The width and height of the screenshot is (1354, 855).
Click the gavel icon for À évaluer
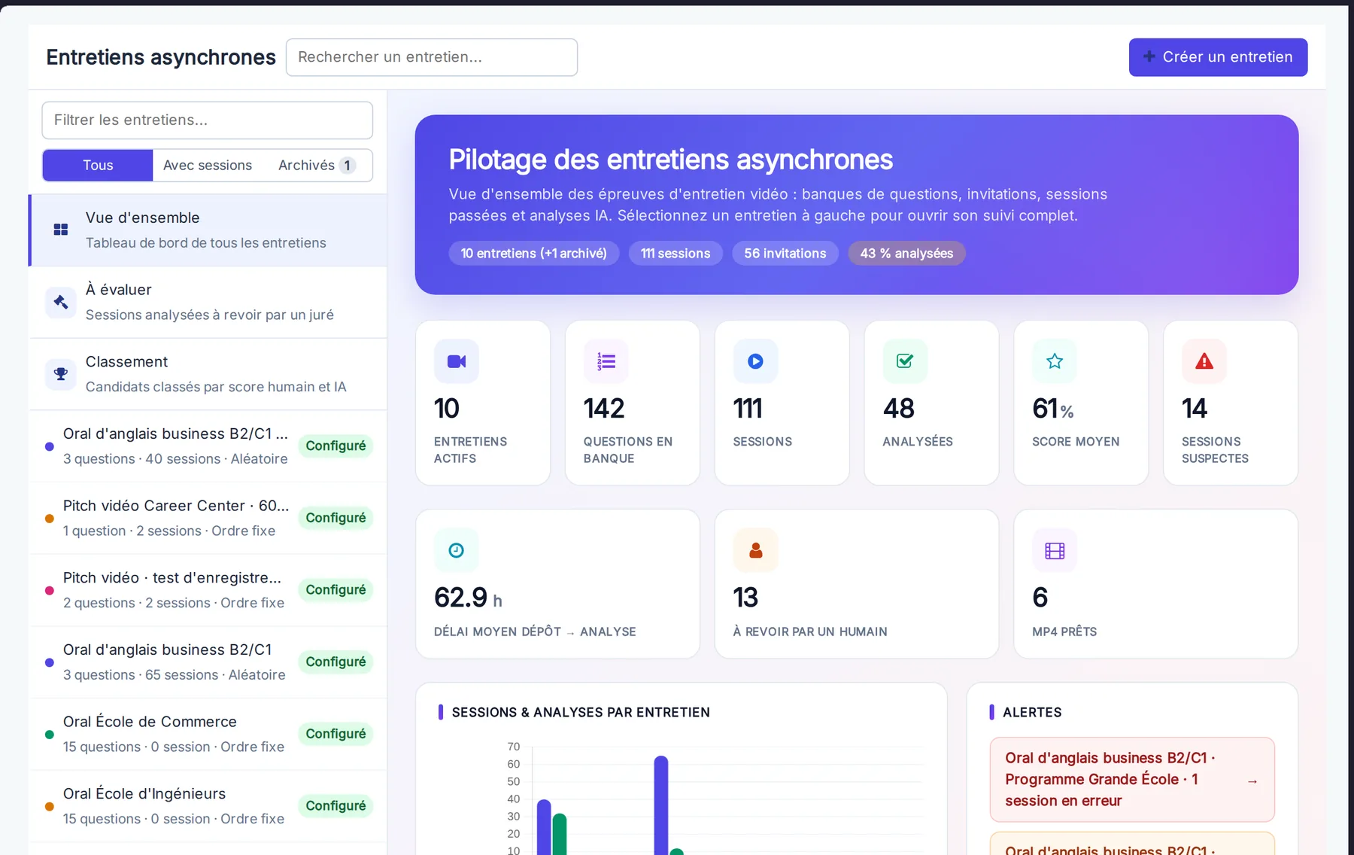coord(61,302)
